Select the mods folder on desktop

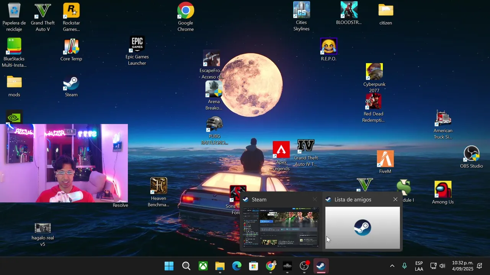click(x=14, y=86)
